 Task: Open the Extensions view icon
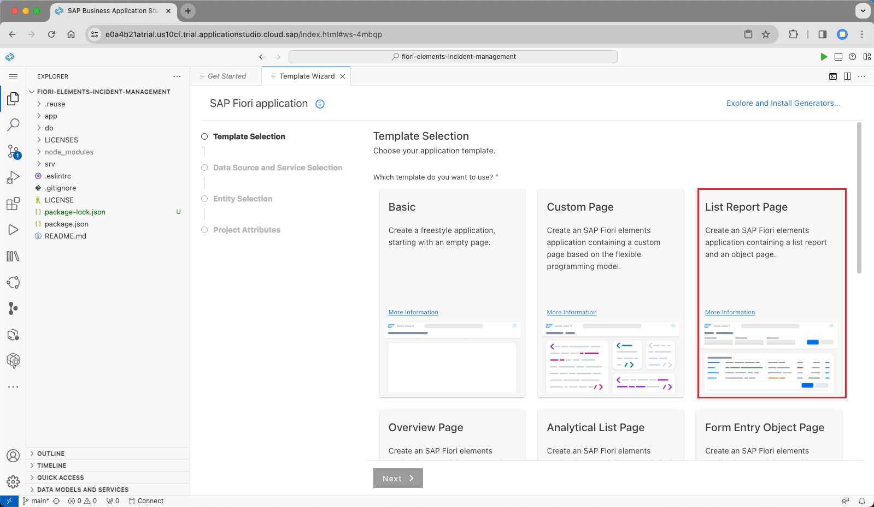point(13,204)
